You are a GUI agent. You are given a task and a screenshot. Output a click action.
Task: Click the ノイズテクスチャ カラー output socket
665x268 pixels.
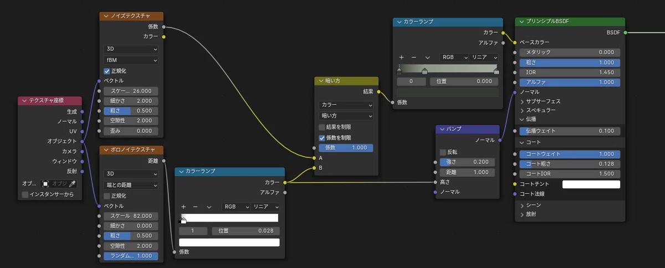coord(163,37)
